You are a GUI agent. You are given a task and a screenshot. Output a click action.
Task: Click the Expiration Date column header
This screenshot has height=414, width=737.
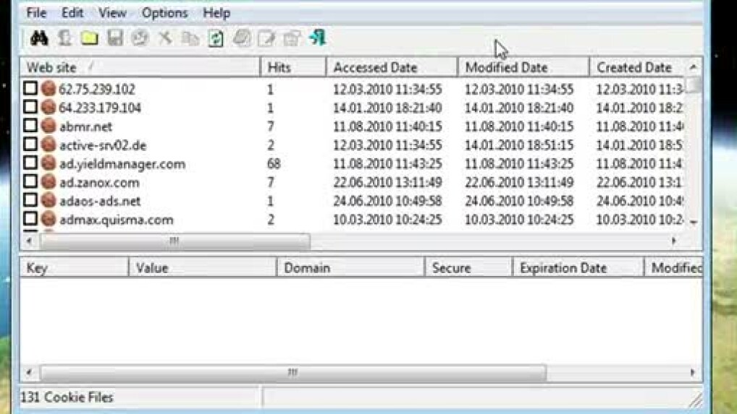click(576, 268)
